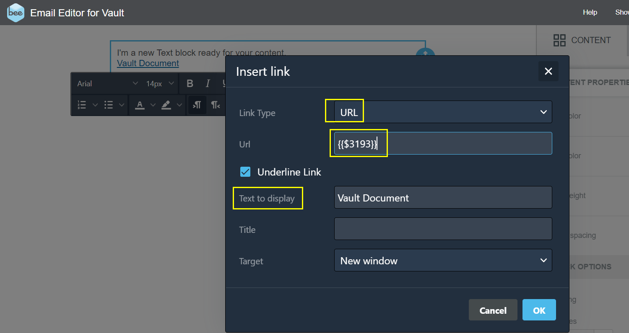Click the Insert link dialog heading

263,71
